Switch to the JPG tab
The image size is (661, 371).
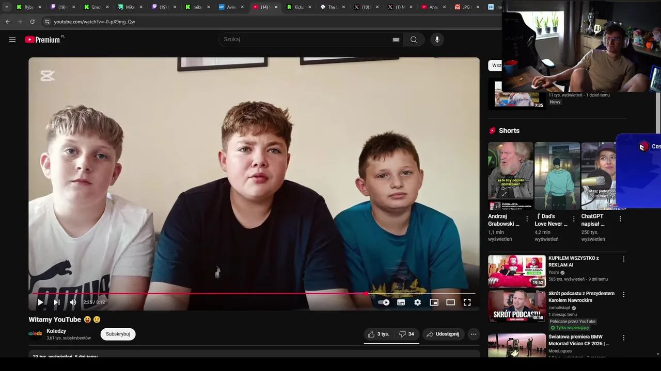pos(467,7)
